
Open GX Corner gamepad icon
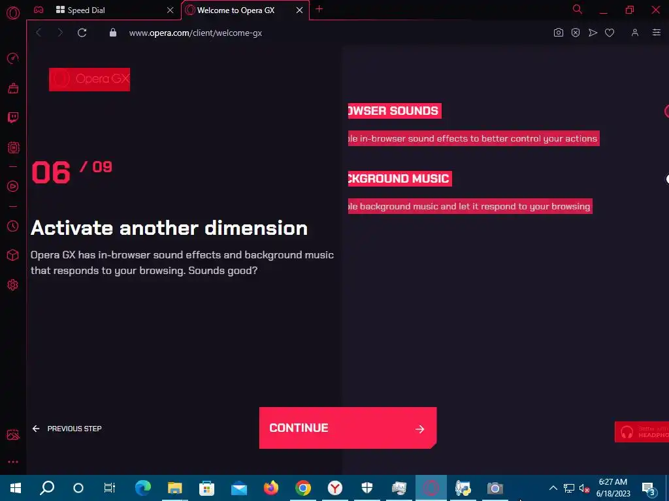(39, 10)
